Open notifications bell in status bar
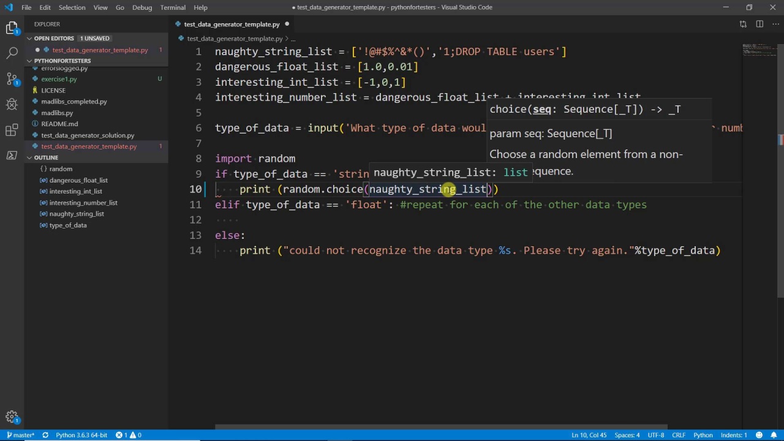Screen dimensions: 784x441 774,435
